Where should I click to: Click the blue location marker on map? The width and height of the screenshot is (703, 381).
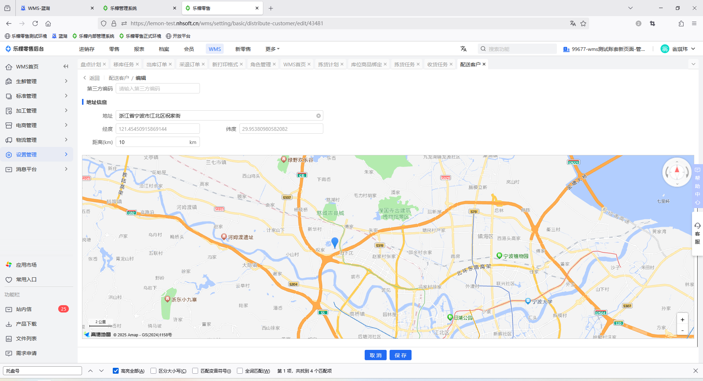[x=335, y=243]
